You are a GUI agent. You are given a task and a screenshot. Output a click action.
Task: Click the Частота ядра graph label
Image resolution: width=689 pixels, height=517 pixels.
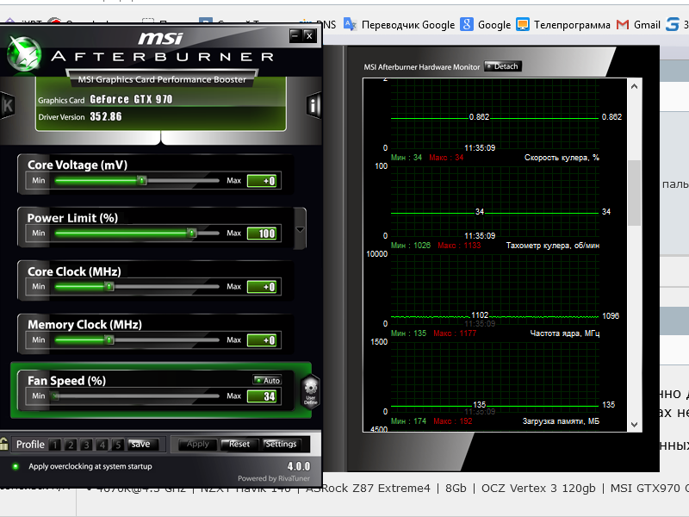tap(565, 333)
